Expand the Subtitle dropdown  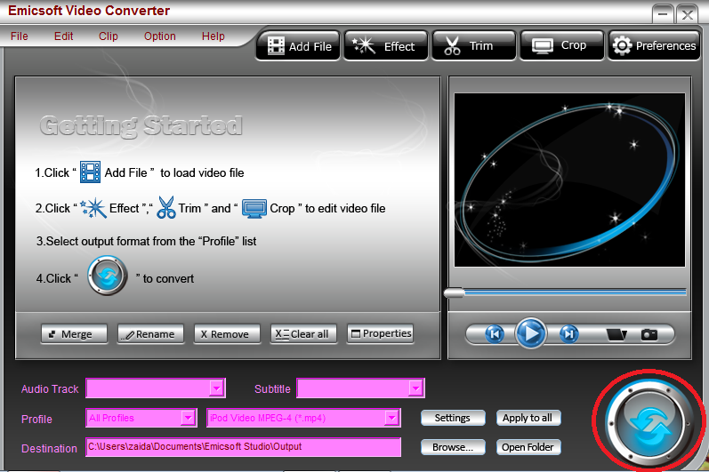pos(415,388)
